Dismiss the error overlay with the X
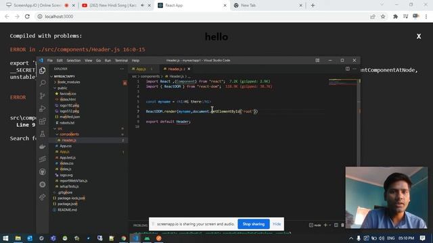 coord(419,36)
